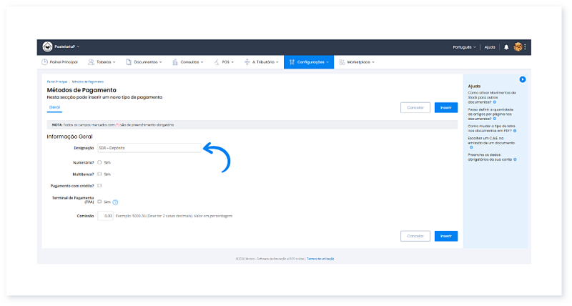Check the Numerário Sim checkbox
The width and height of the screenshot is (572, 306).
pos(99,162)
